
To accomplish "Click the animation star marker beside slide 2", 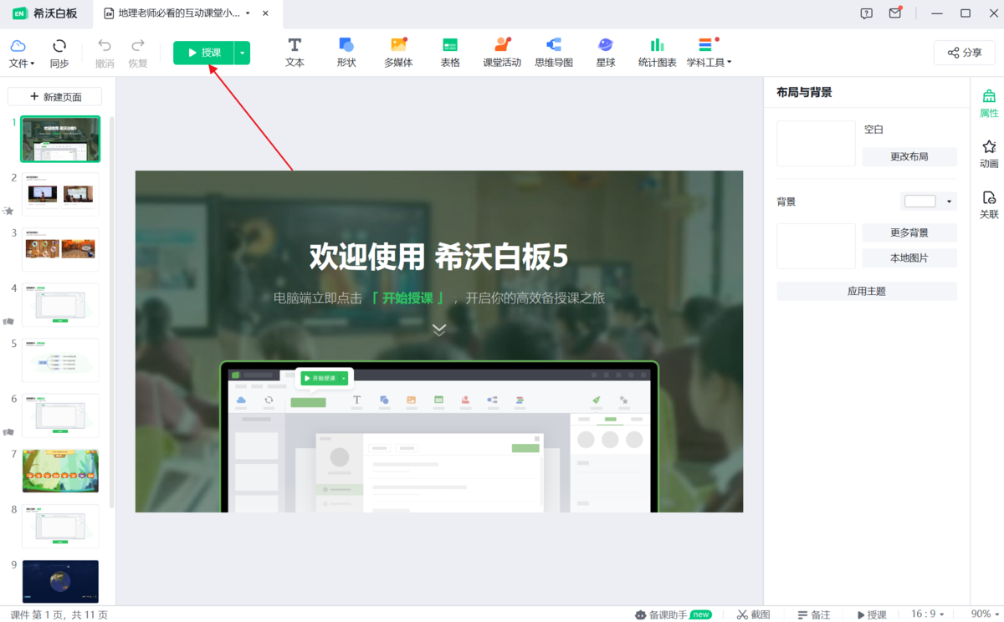I will point(8,211).
